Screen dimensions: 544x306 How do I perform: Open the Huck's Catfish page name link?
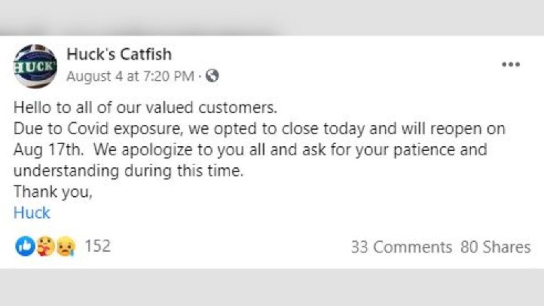[x=119, y=54]
